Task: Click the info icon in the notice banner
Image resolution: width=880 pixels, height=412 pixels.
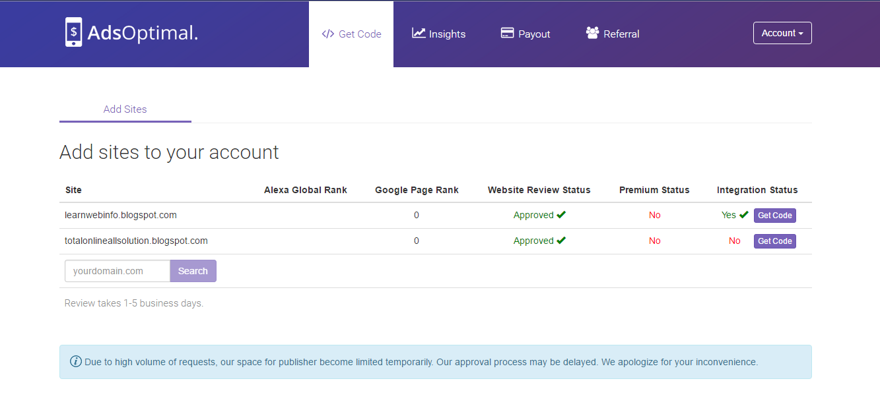Action: [76, 361]
